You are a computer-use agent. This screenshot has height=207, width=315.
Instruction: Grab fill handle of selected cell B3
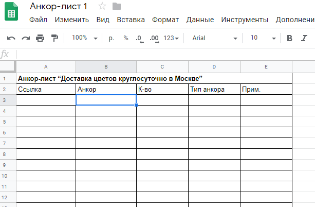tap(136, 105)
